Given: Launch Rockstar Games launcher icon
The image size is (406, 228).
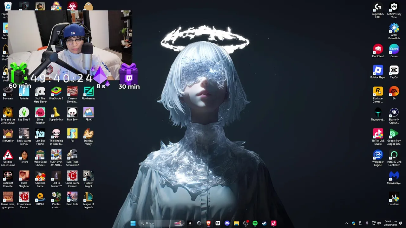Looking at the screenshot, I should 378,95.
